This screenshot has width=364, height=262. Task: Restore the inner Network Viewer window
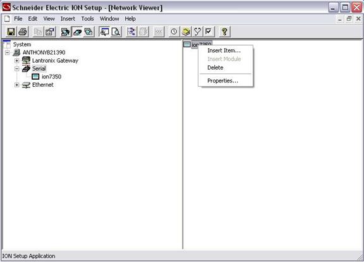click(x=349, y=19)
